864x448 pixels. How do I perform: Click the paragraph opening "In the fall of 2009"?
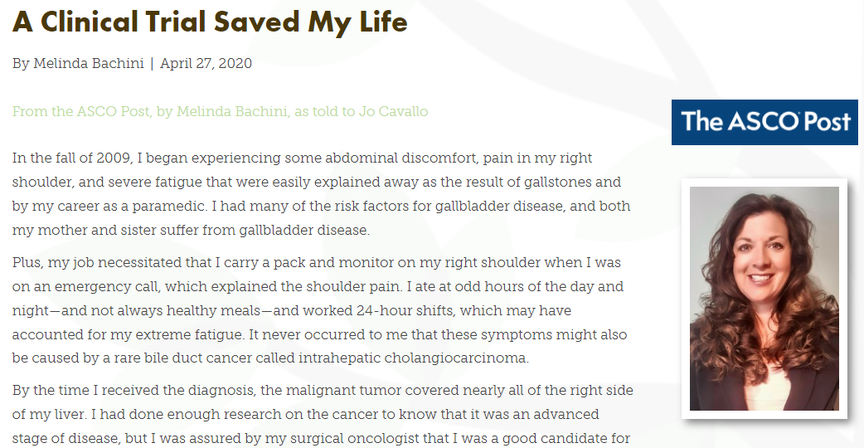(x=322, y=194)
